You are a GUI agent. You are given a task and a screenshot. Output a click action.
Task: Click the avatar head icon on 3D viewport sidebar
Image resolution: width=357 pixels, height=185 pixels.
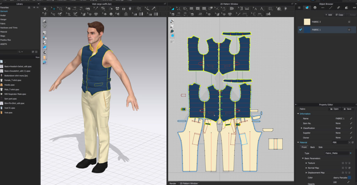pyautogui.click(x=45, y=57)
